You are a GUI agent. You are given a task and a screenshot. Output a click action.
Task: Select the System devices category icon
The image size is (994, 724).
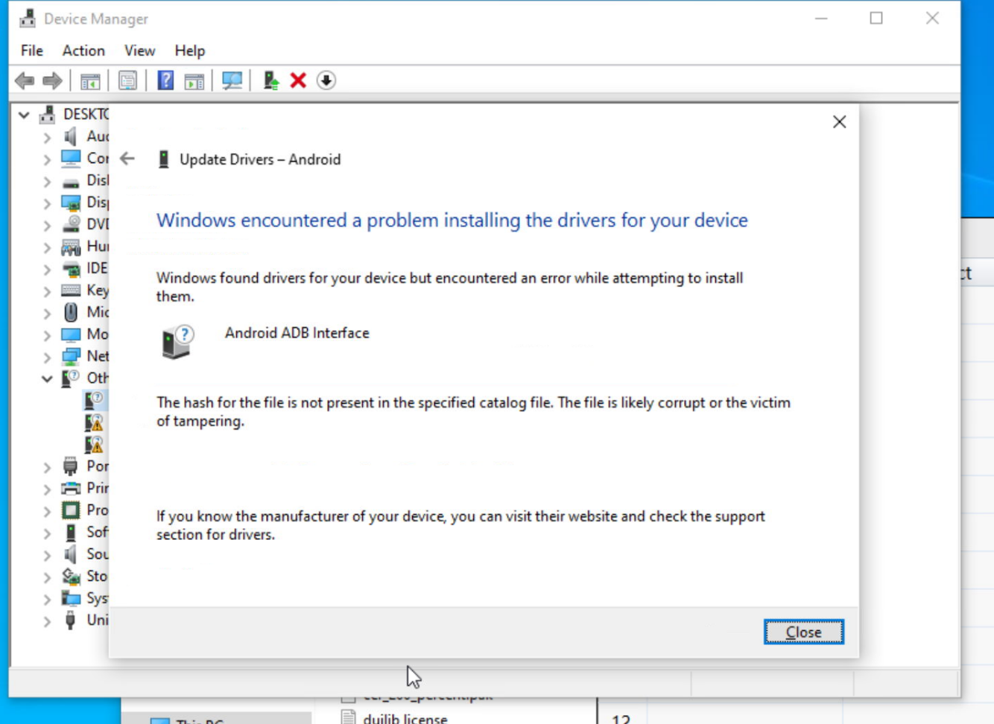pyautogui.click(x=71, y=598)
